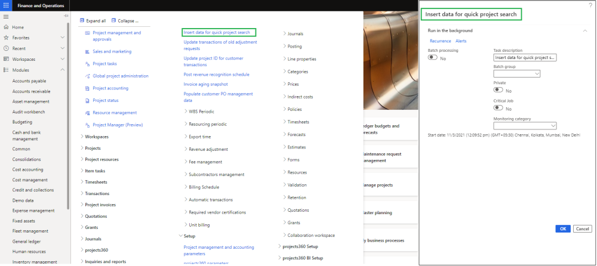Collapse the Modules section chevron
The width and height of the screenshot is (597, 266).
tap(63, 70)
